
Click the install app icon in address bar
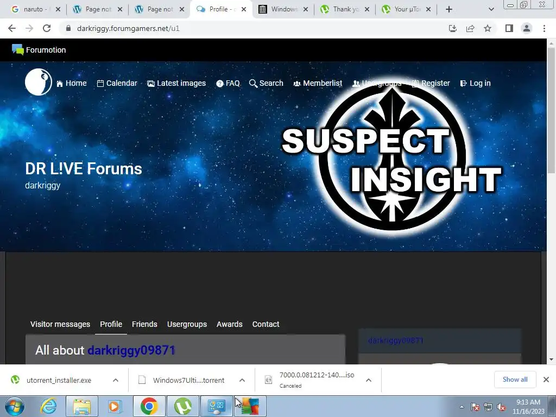coord(453,28)
